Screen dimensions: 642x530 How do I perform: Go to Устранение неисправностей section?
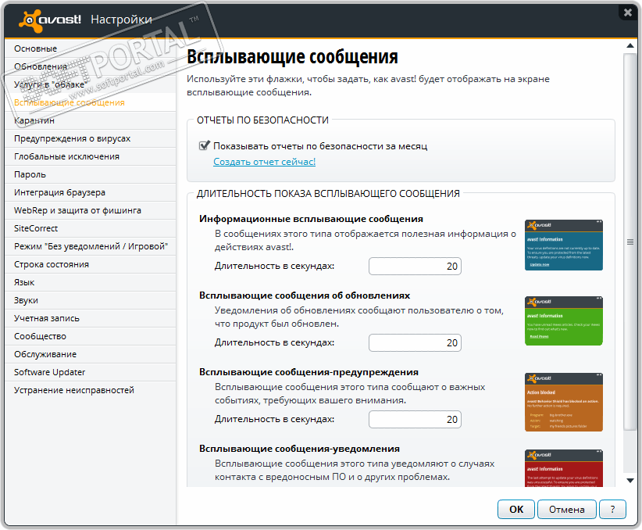pyautogui.click(x=91, y=390)
